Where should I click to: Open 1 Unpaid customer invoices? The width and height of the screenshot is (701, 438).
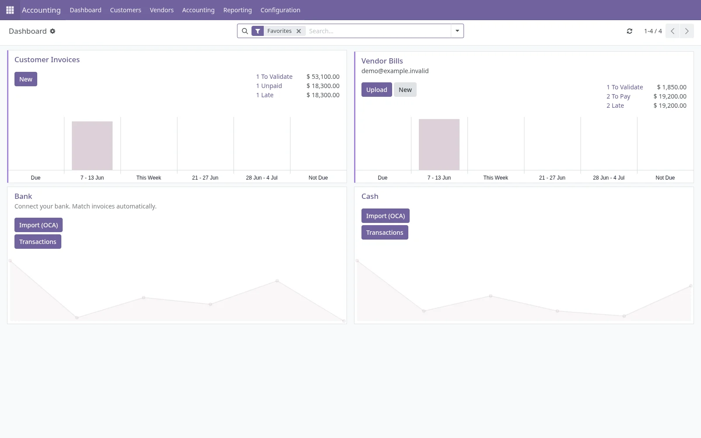[269, 86]
